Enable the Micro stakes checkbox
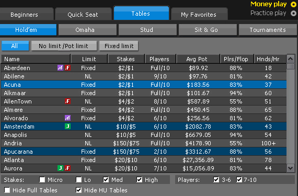Viewport: 298px width, 196px height. 42,179
